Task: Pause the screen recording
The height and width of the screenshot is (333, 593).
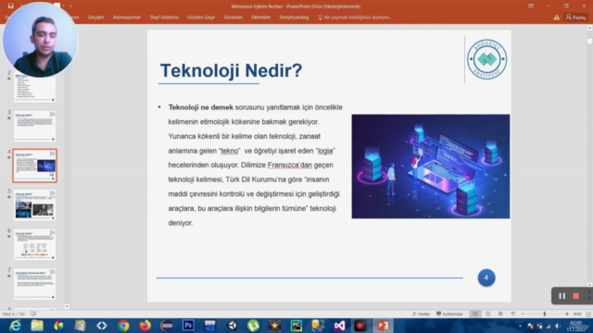Action: (562, 296)
